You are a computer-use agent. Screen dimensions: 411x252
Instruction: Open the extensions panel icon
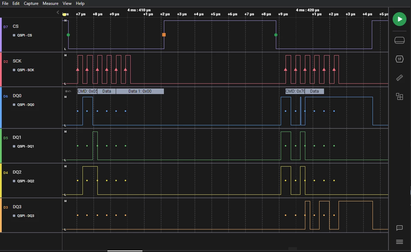(399, 96)
